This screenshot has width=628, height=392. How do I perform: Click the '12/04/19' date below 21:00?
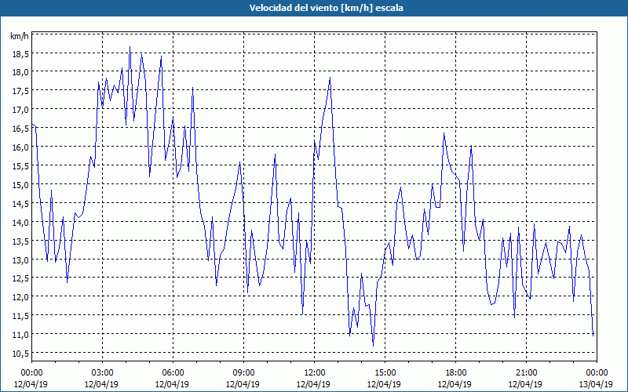(526, 384)
